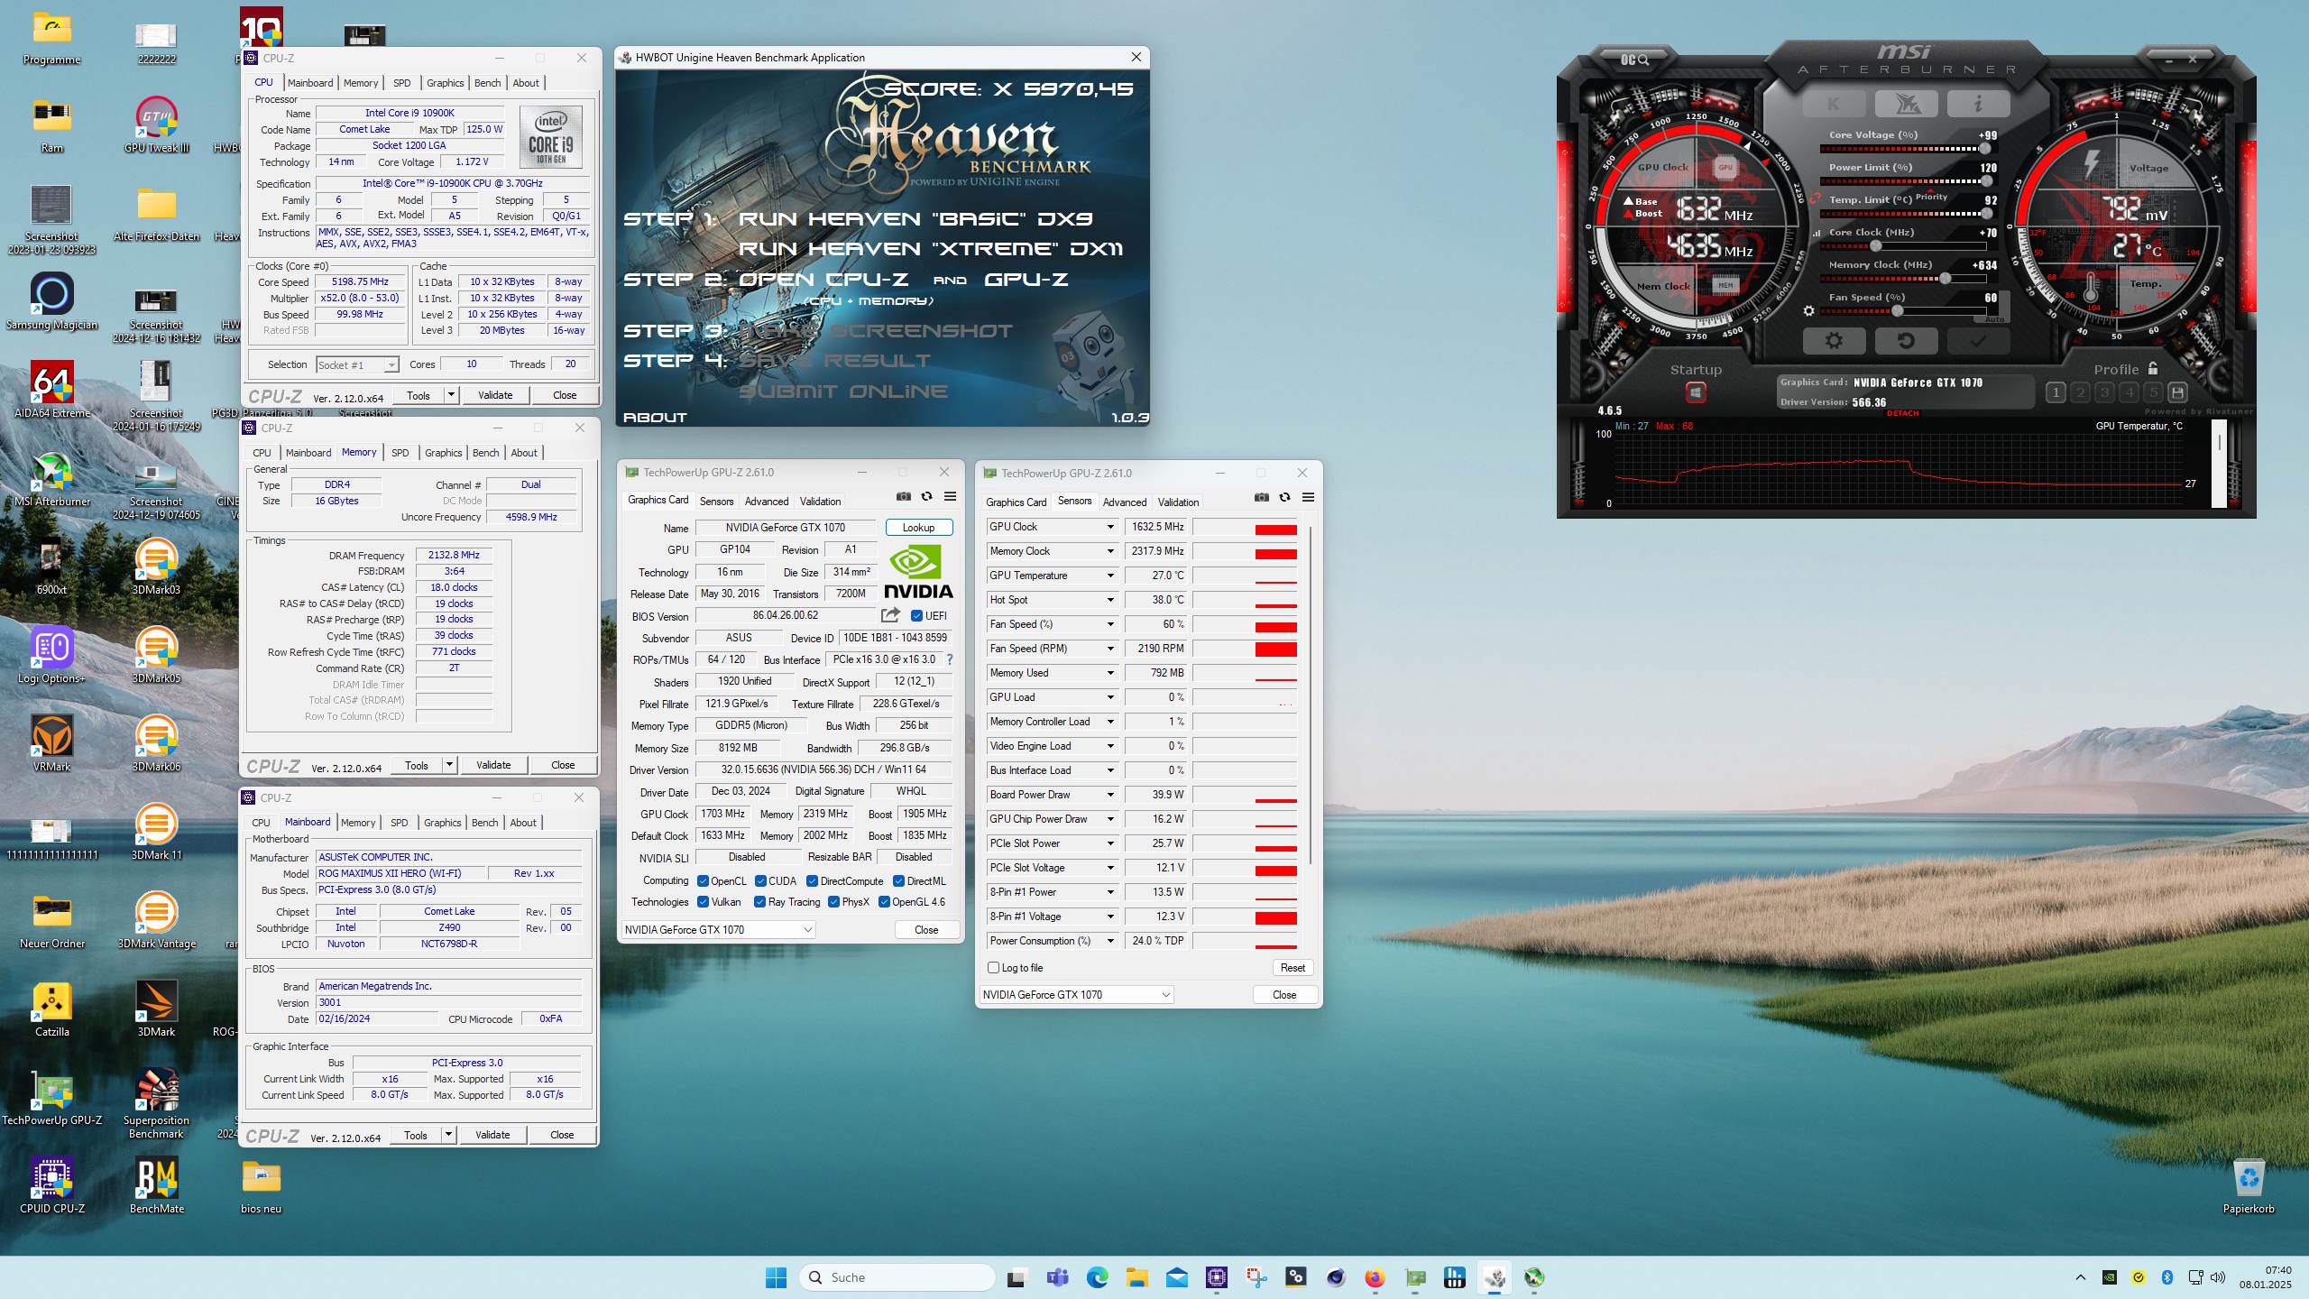Click Reset in GPU-Z Sensors window
Screen dimensions: 2309x1299
(1292, 968)
